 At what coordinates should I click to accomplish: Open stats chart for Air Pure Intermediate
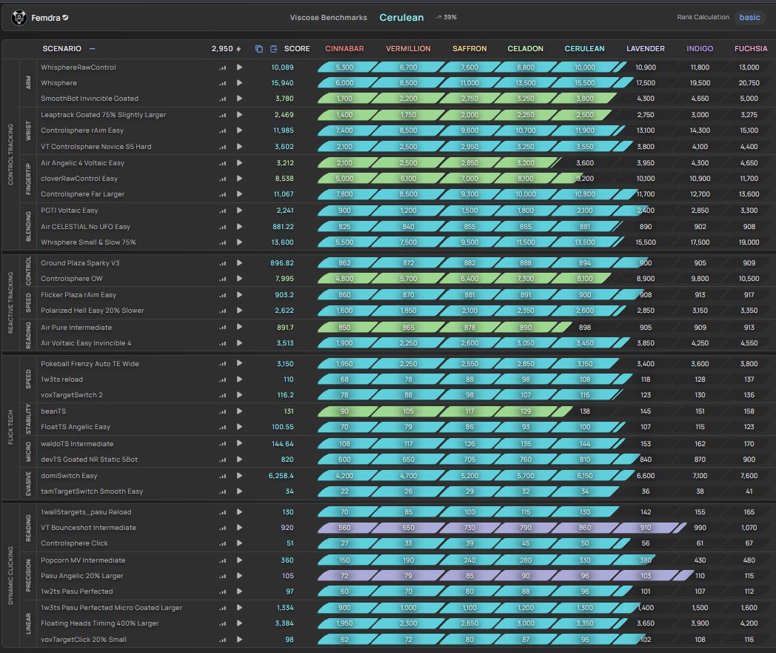pos(223,328)
